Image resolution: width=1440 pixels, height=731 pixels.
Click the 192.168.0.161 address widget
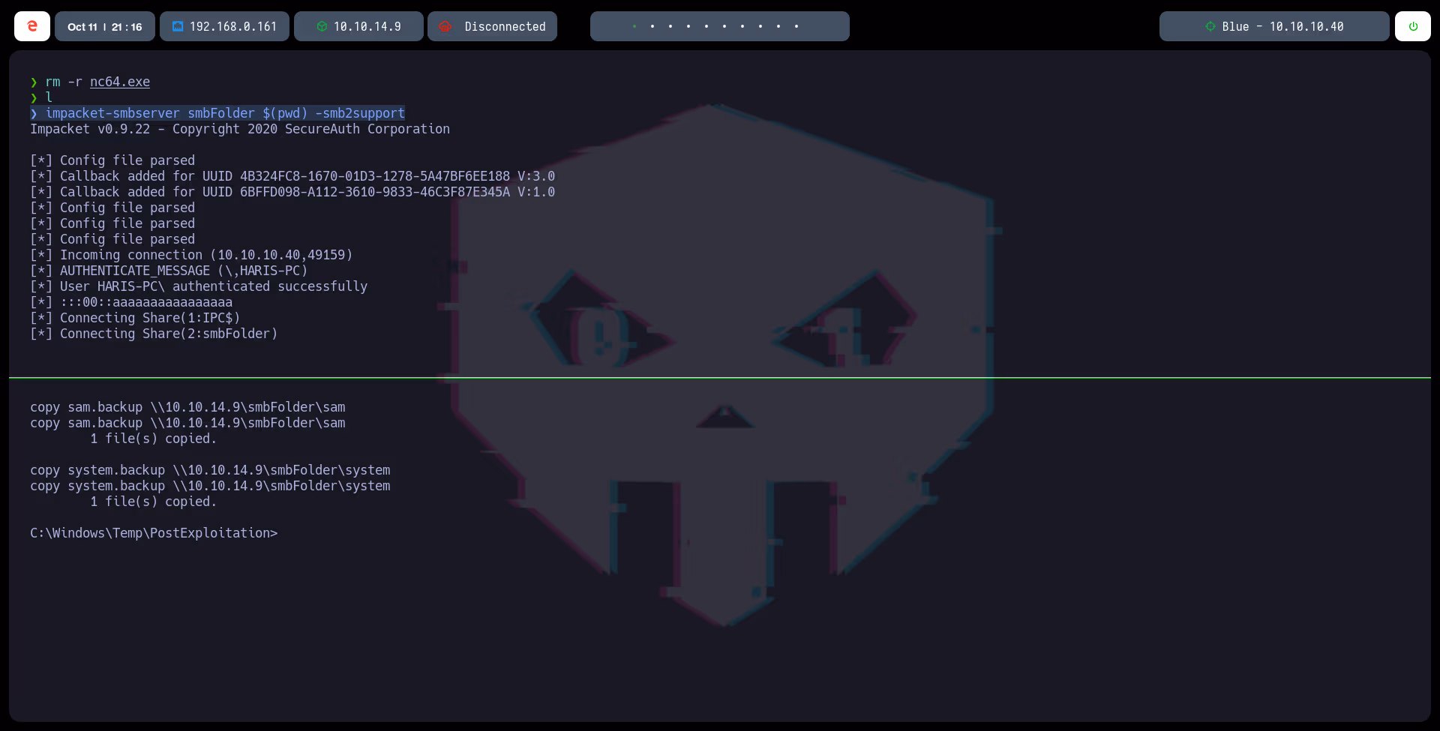point(224,26)
